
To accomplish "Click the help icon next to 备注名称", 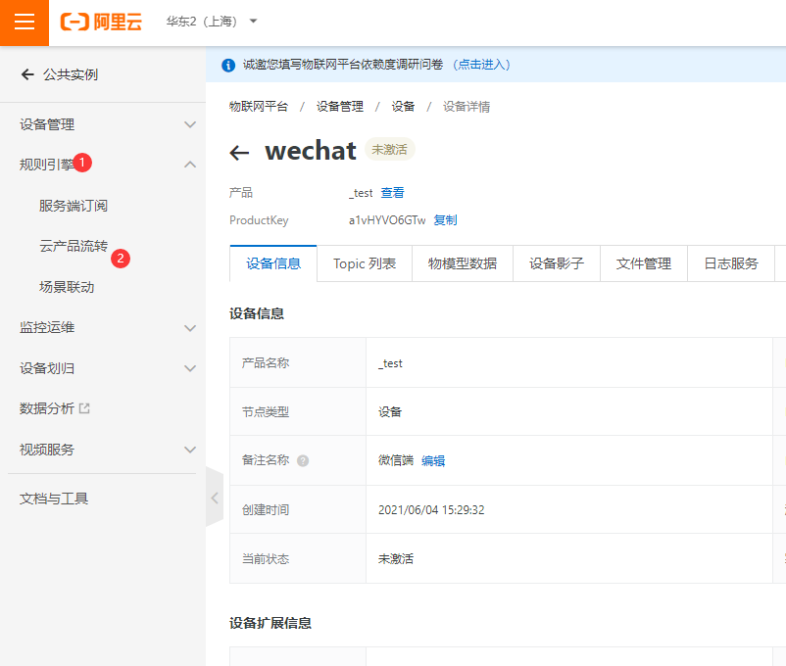I will (304, 460).
